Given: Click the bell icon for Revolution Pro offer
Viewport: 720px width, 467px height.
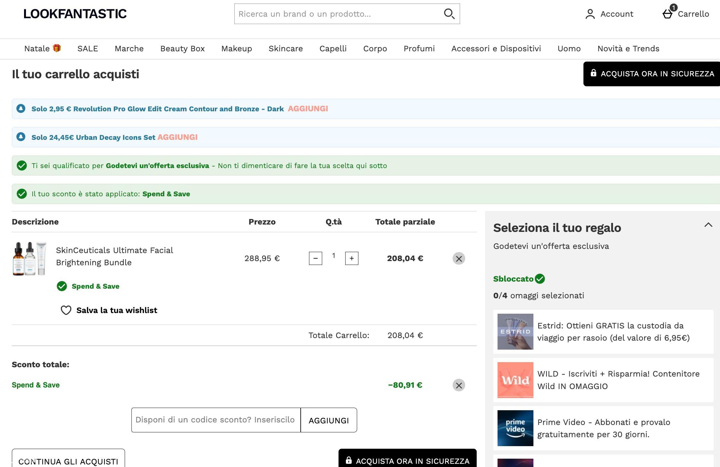Looking at the screenshot, I should point(21,109).
